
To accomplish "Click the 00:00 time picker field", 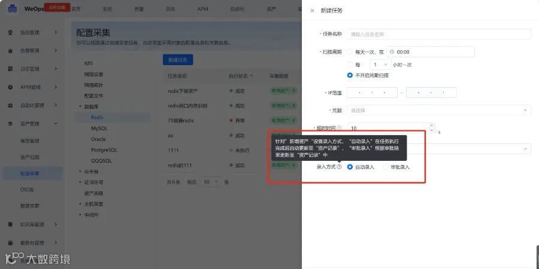I will point(431,52).
